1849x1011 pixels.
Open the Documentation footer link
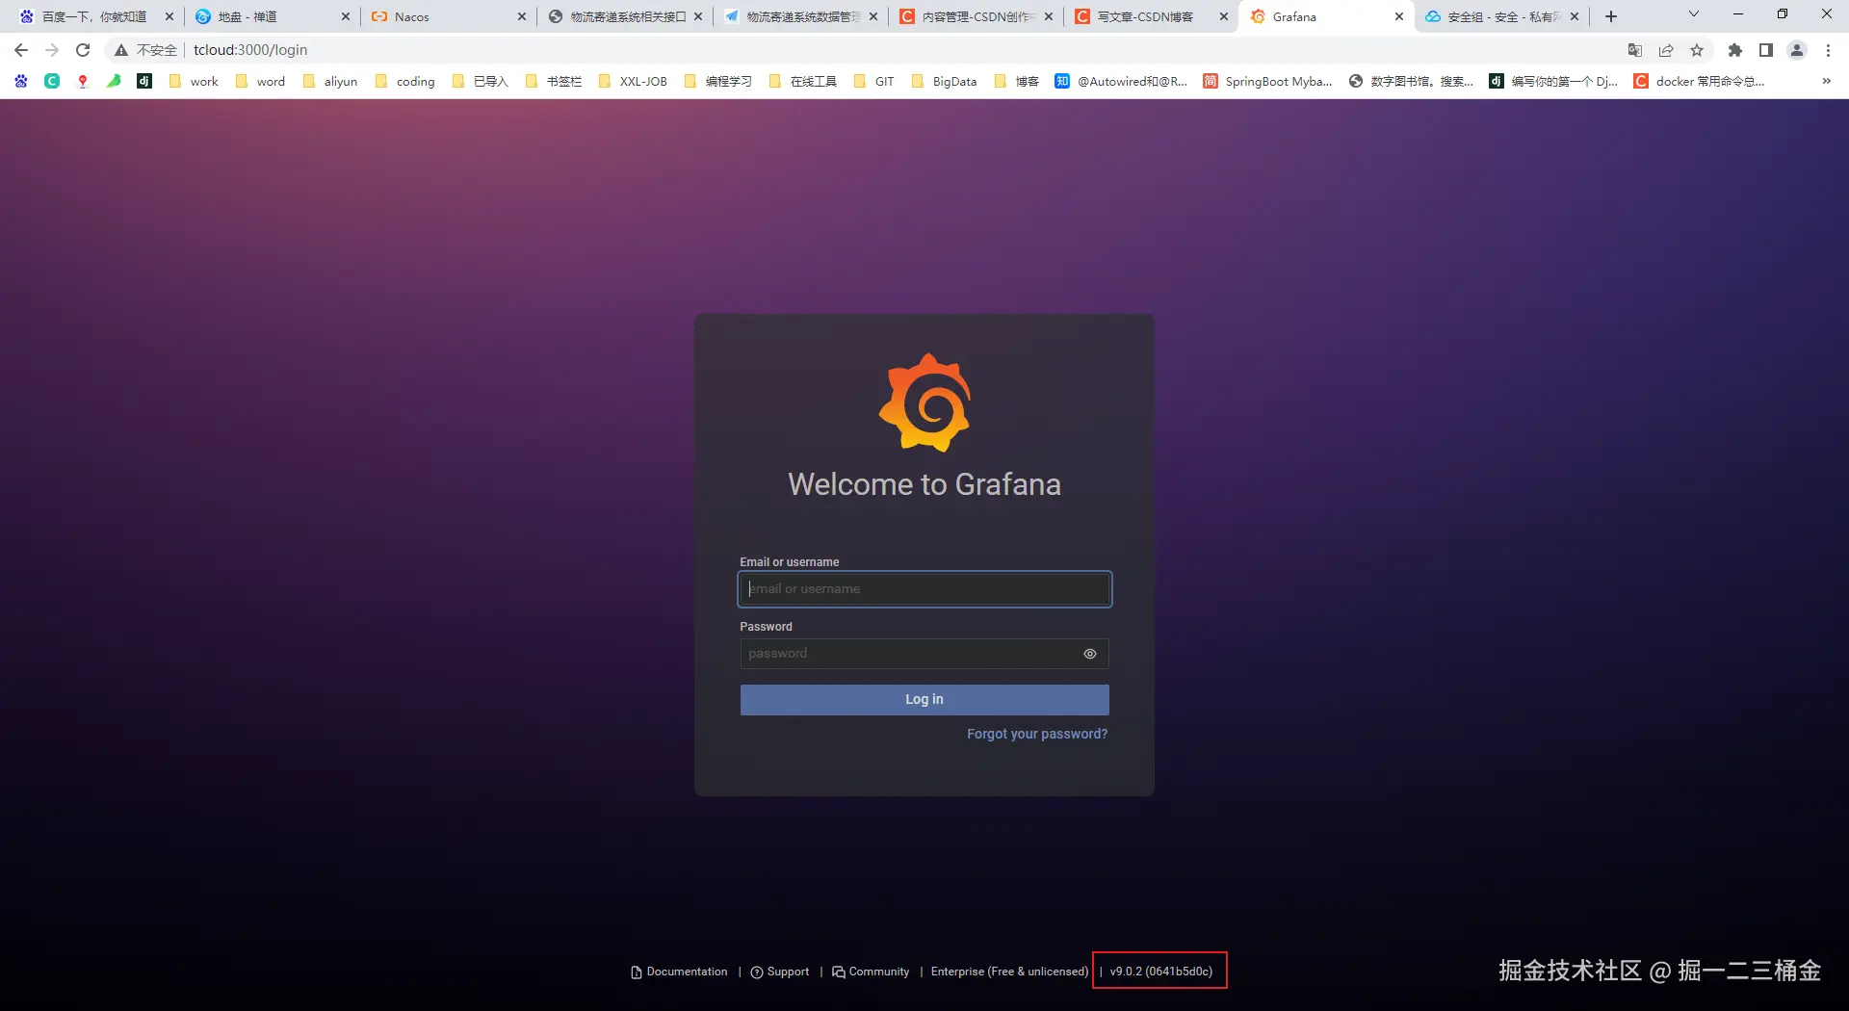(x=679, y=972)
